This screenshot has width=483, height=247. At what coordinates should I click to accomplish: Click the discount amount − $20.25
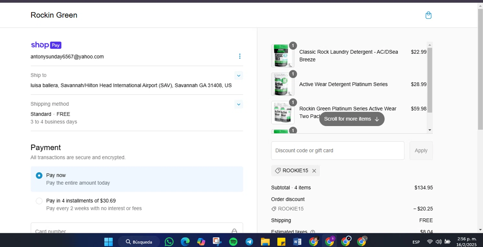pyautogui.click(x=423, y=209)
